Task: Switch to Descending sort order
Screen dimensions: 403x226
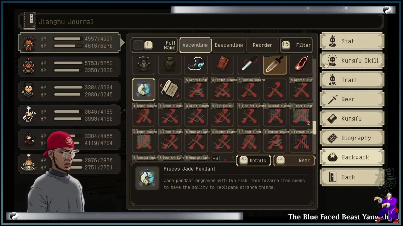Action: (x=229, y=45)
